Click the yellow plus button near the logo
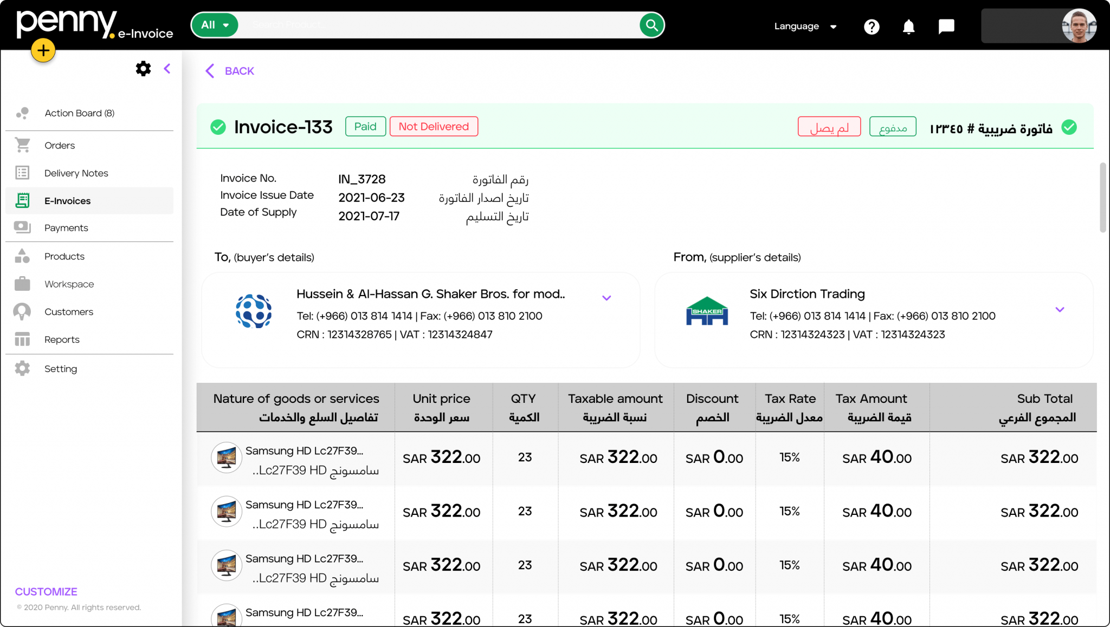Image resolution: width=1110 pixels, height=627 pixels. click(x=43, y=50)
